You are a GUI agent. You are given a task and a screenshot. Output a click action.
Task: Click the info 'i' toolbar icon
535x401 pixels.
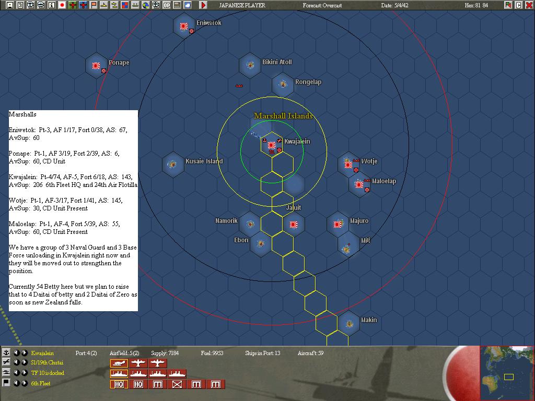click(52, 5)
